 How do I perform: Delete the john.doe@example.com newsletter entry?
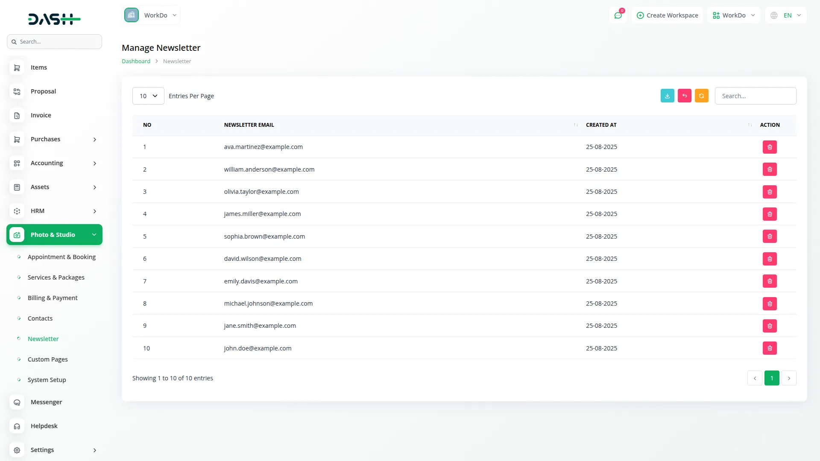[x=770, y=348]
